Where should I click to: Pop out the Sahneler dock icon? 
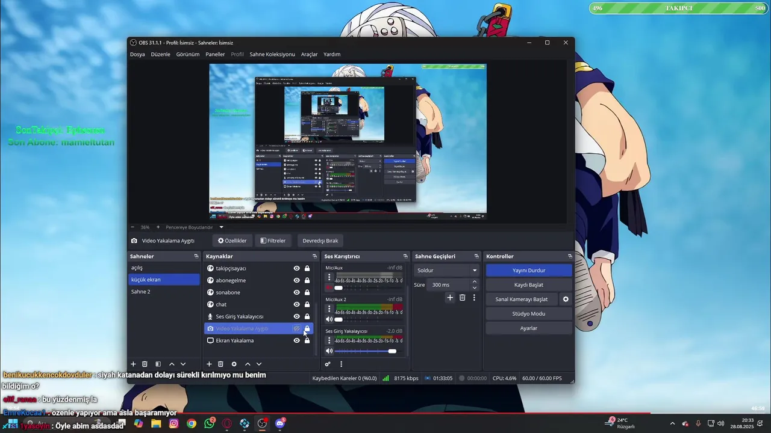[x=196, y=256]
